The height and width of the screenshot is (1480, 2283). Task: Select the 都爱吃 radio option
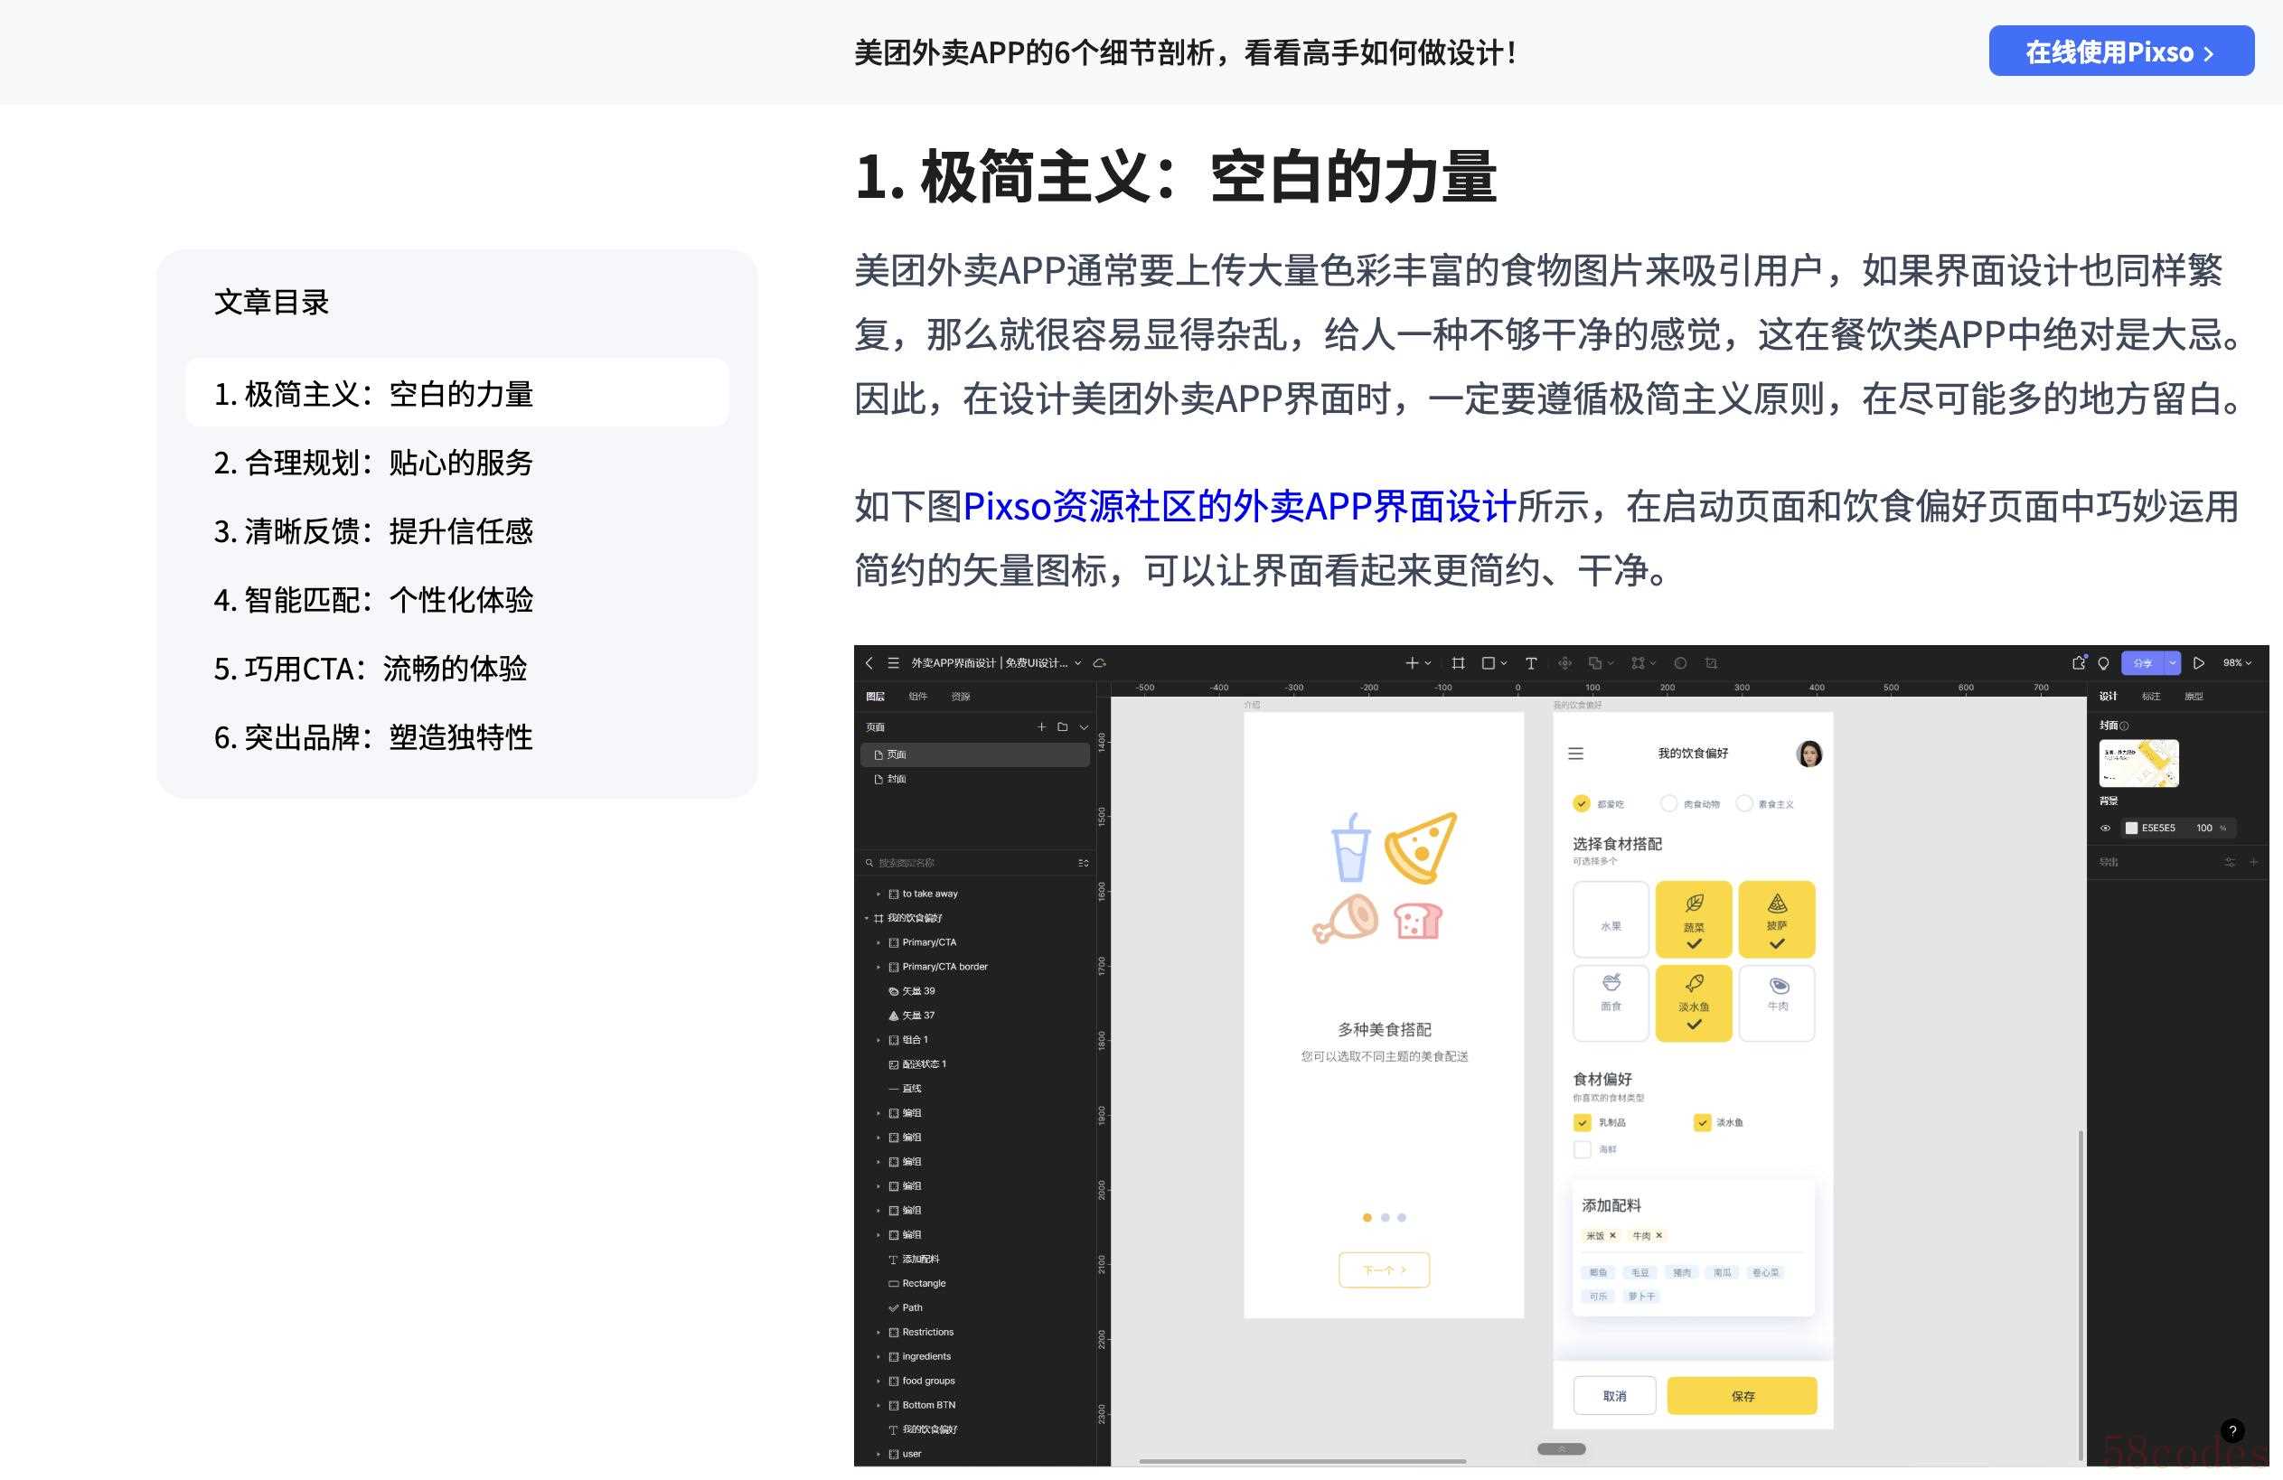click(x=1581, y=804)
